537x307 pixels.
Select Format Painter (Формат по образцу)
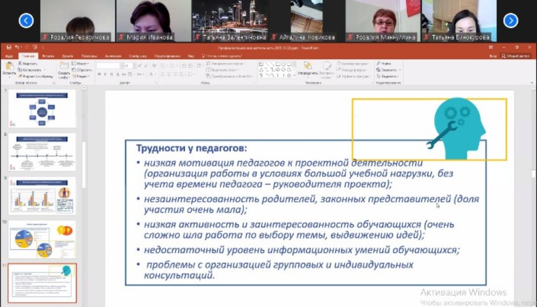click(x=35, y=76)
